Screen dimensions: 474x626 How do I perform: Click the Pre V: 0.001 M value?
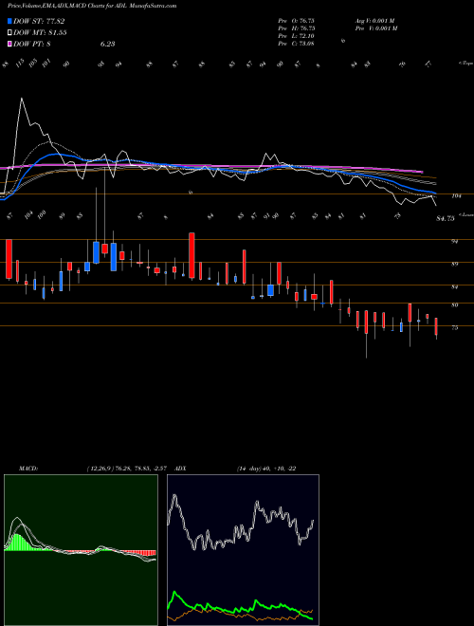pyautogui.click(x=375, y=28)
